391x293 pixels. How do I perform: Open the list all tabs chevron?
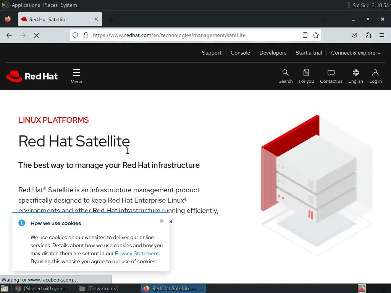(x=325, y=19)
